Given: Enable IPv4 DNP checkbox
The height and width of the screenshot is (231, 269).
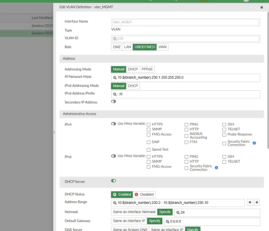Looking at the screenshot, I should click(149, 142).
